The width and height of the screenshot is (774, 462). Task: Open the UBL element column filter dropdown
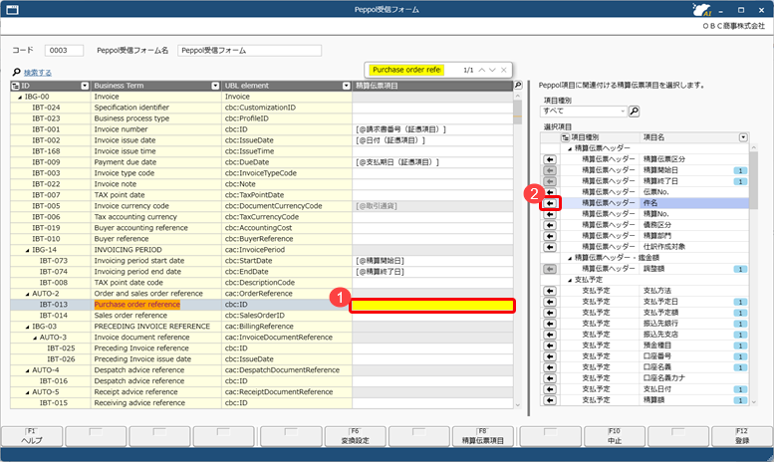[346, 86]
